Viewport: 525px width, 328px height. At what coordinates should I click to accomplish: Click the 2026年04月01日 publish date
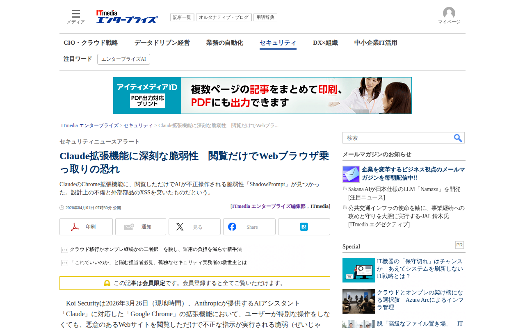click(x=93, y=208)
